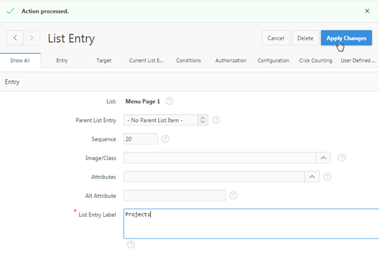The height and width of the screenshot is (253, 379).
Task: Show help for Image/Class
Action: pyautogui.click(x=342, y=158)
